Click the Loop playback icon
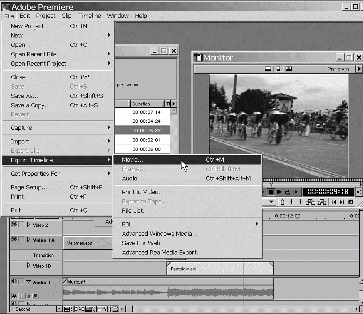The image size is (363, 314). [287, 192]
